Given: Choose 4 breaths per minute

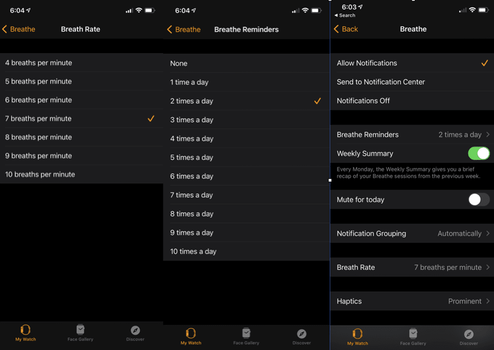Looking at the screenshot, I should click(x=39, y=63).
